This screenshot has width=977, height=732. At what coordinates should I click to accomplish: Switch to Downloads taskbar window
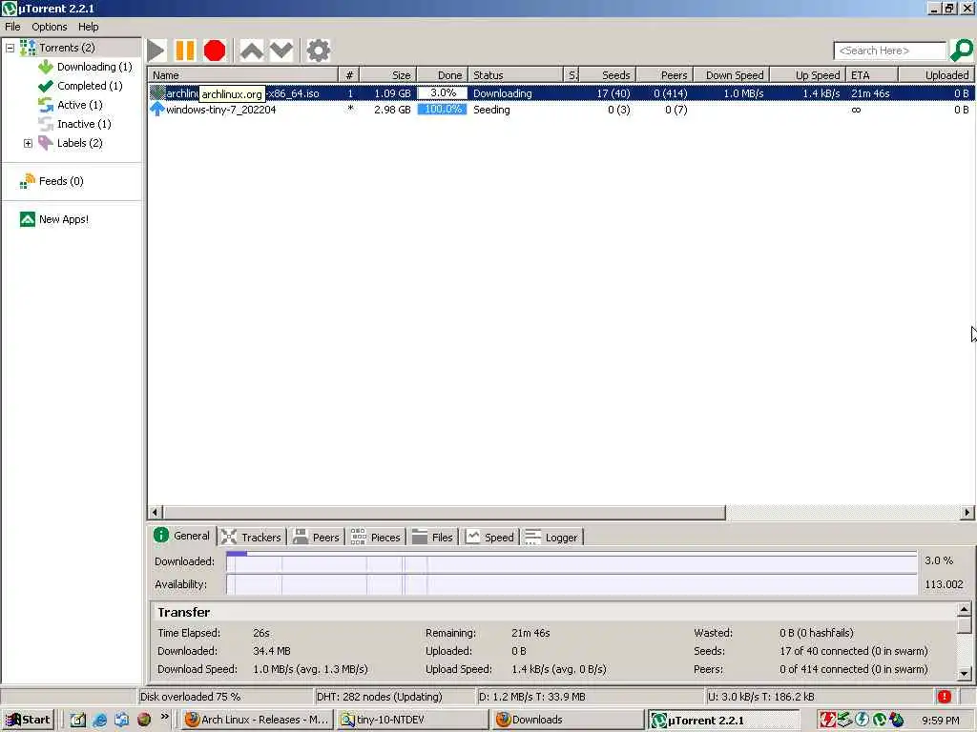(x=568, y=720)
